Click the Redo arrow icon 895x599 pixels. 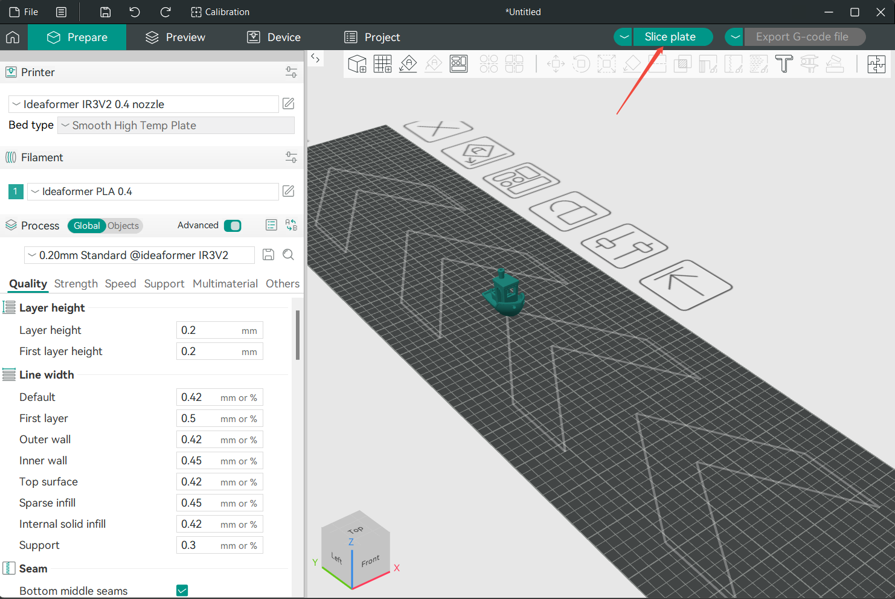click(x=165, y=12)
